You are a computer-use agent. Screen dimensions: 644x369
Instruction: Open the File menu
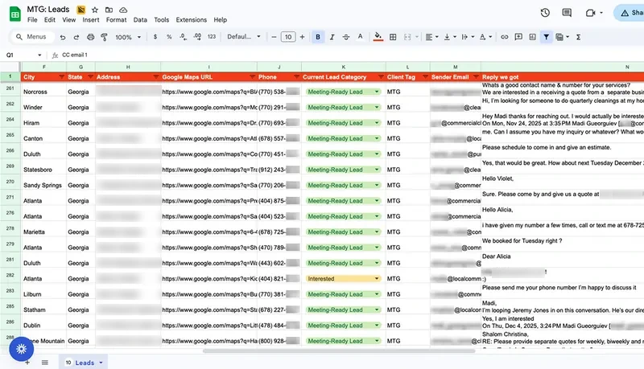tap(32, 19)
